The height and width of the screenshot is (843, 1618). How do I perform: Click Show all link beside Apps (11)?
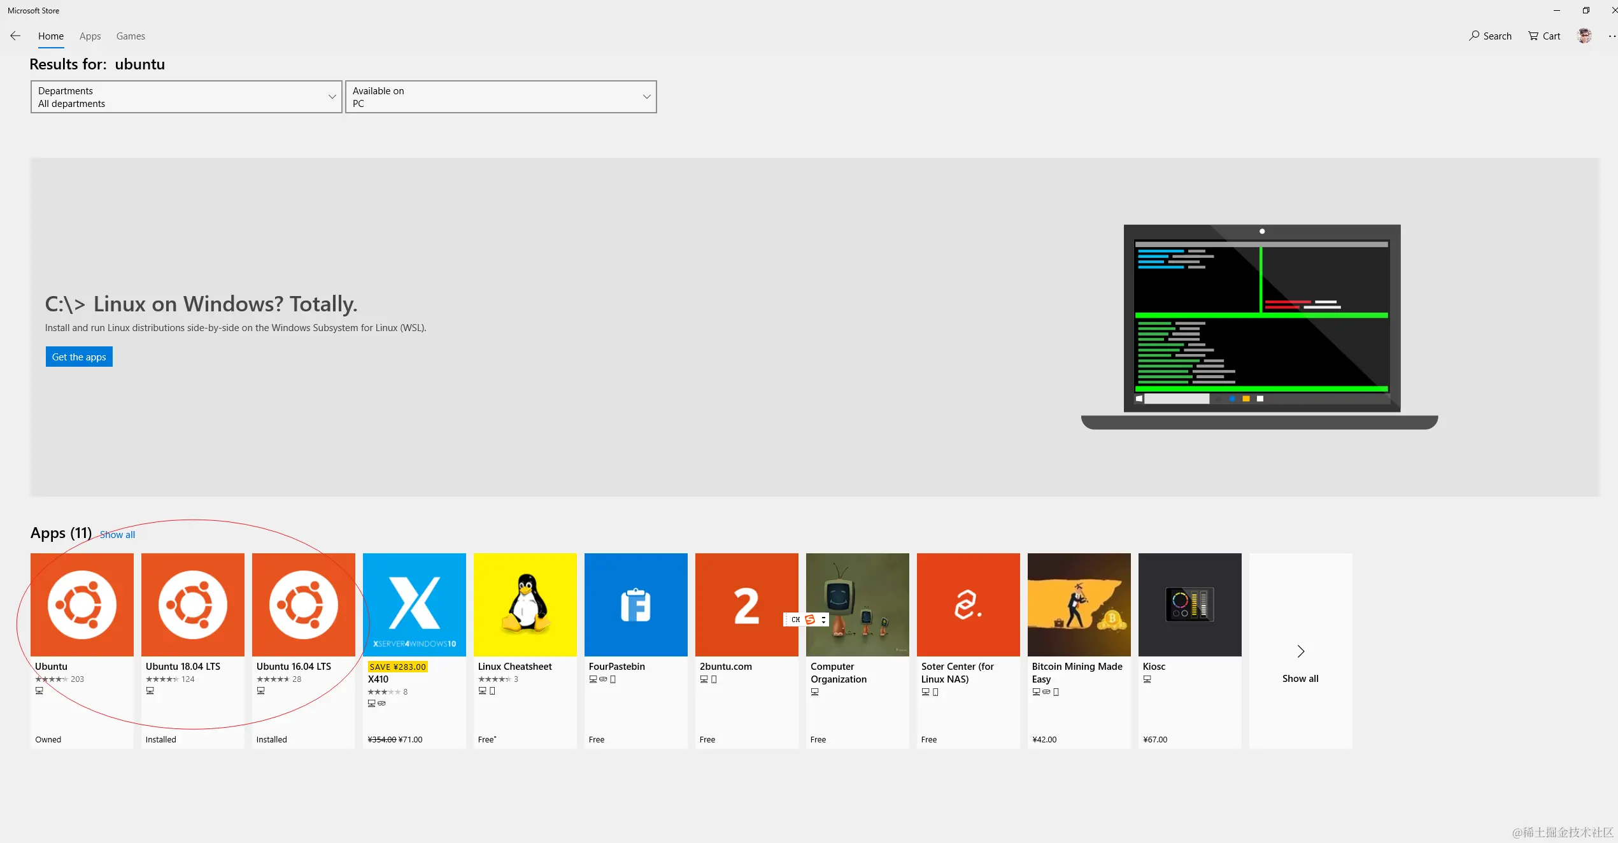(117, 534)
